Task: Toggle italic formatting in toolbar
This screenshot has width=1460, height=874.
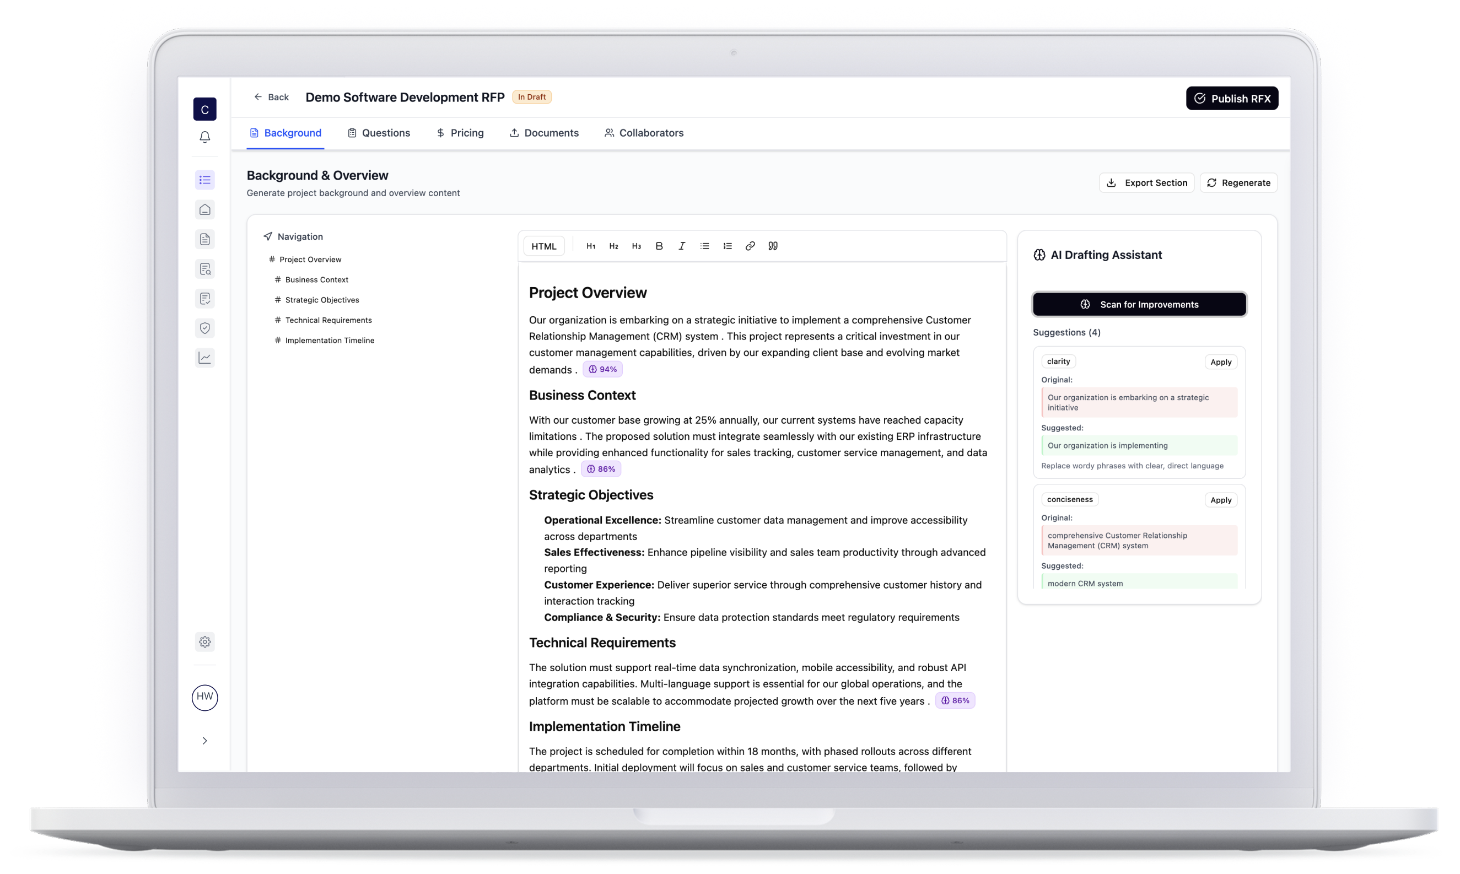Action: pos(681,246)
